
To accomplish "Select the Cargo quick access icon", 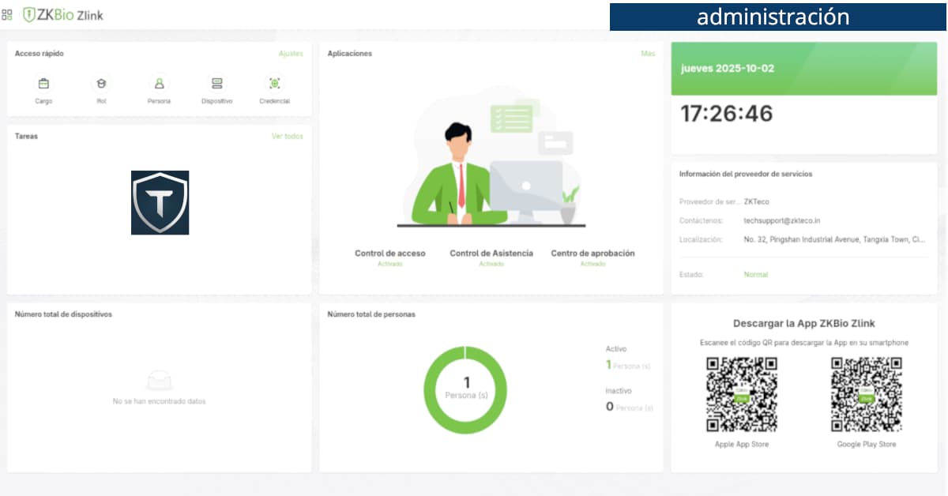I will click(x=43, y=83).
